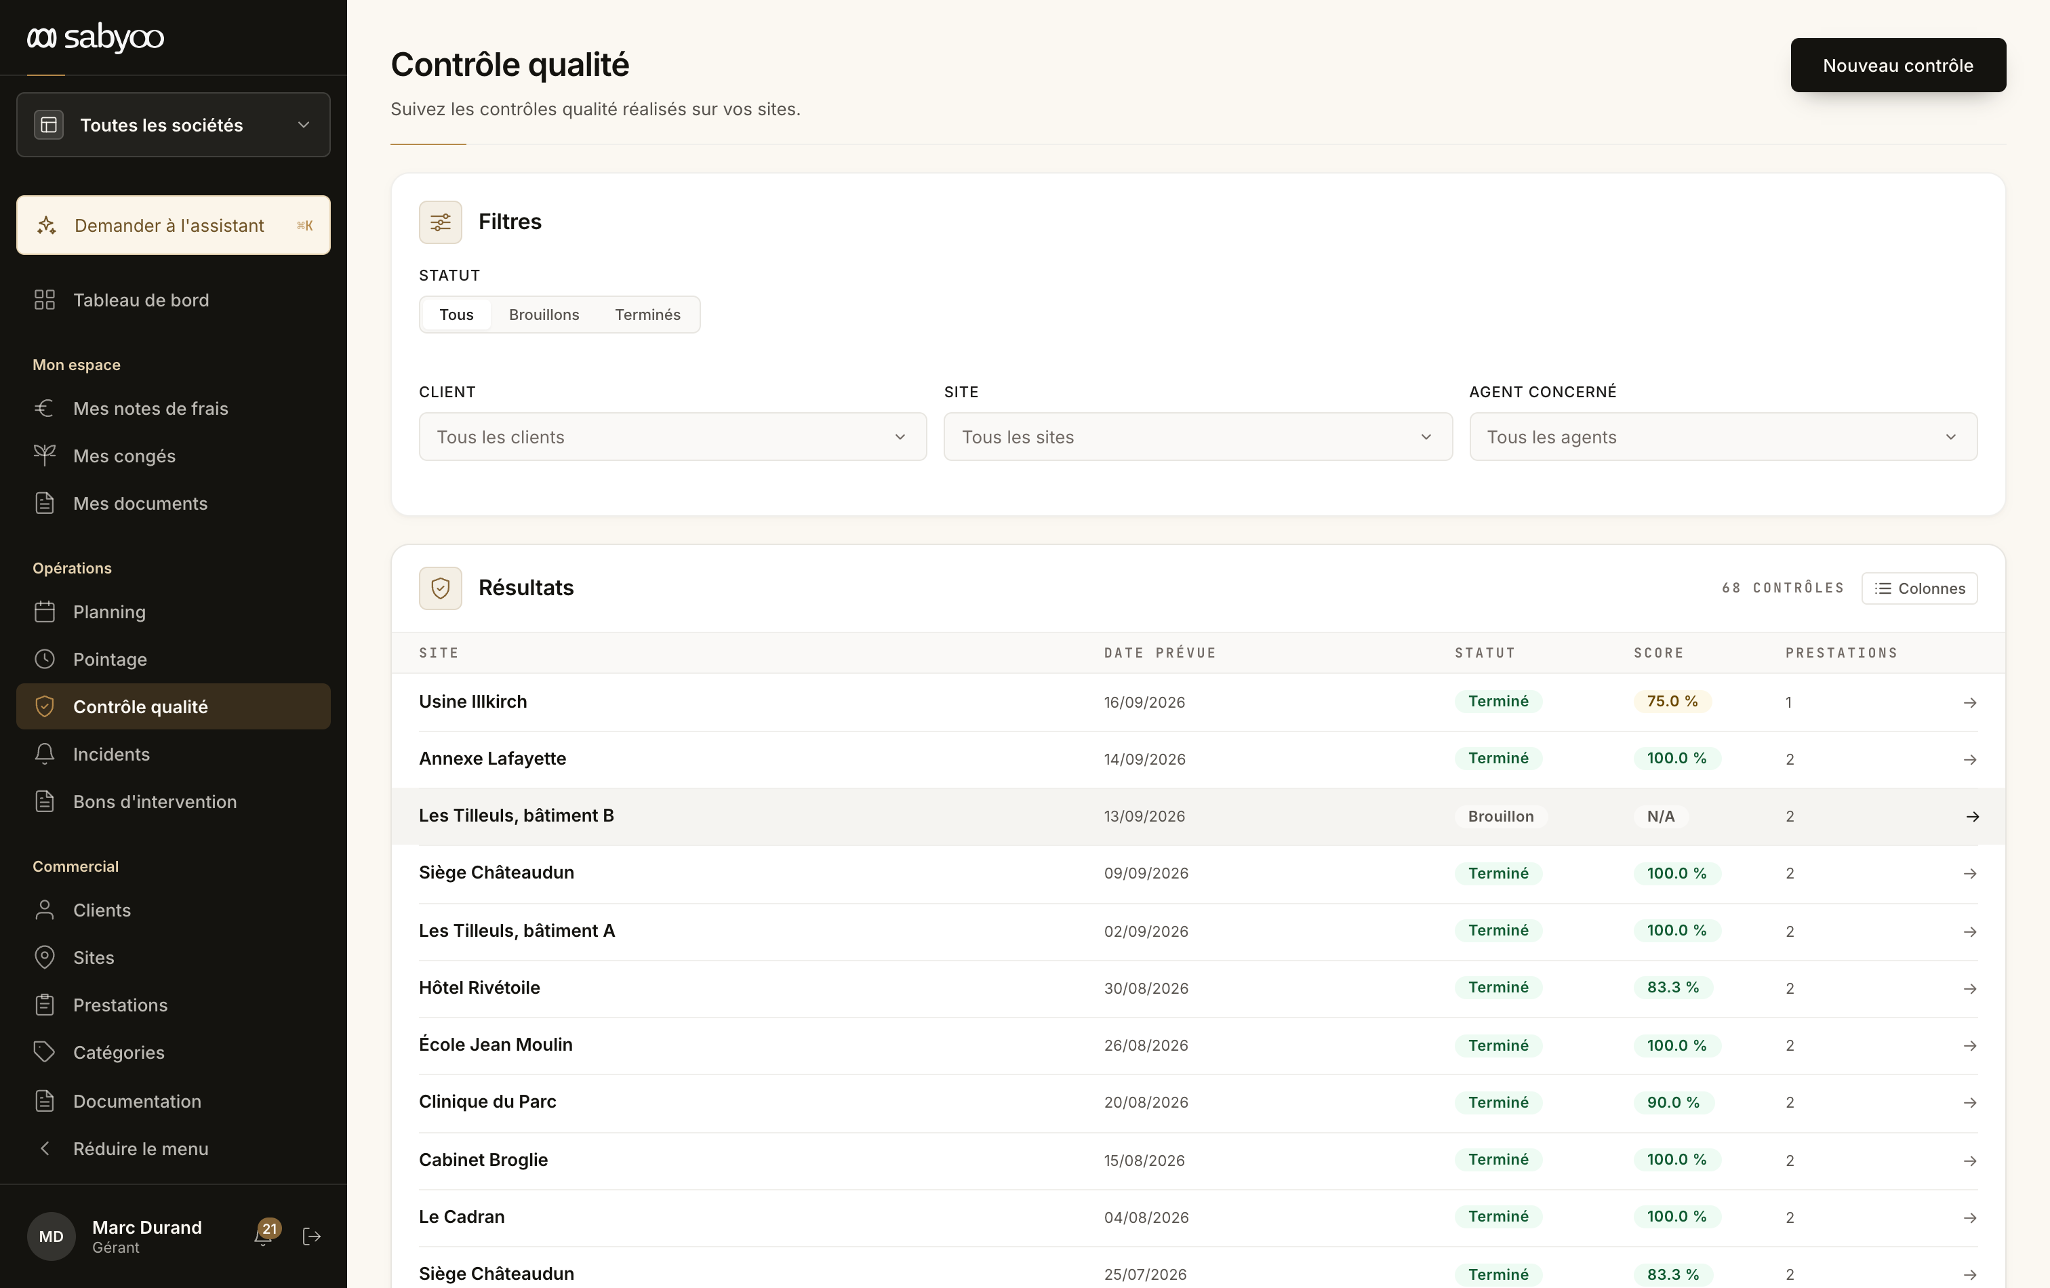Viewport: 2050px width, 1288px height.
Task: Click the Résultats shield icon
Action: point(440,588)
